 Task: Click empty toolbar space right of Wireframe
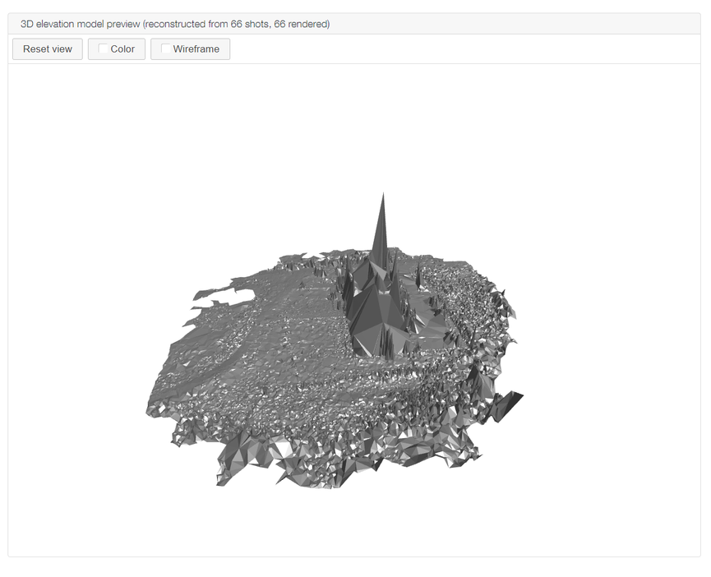460,49
